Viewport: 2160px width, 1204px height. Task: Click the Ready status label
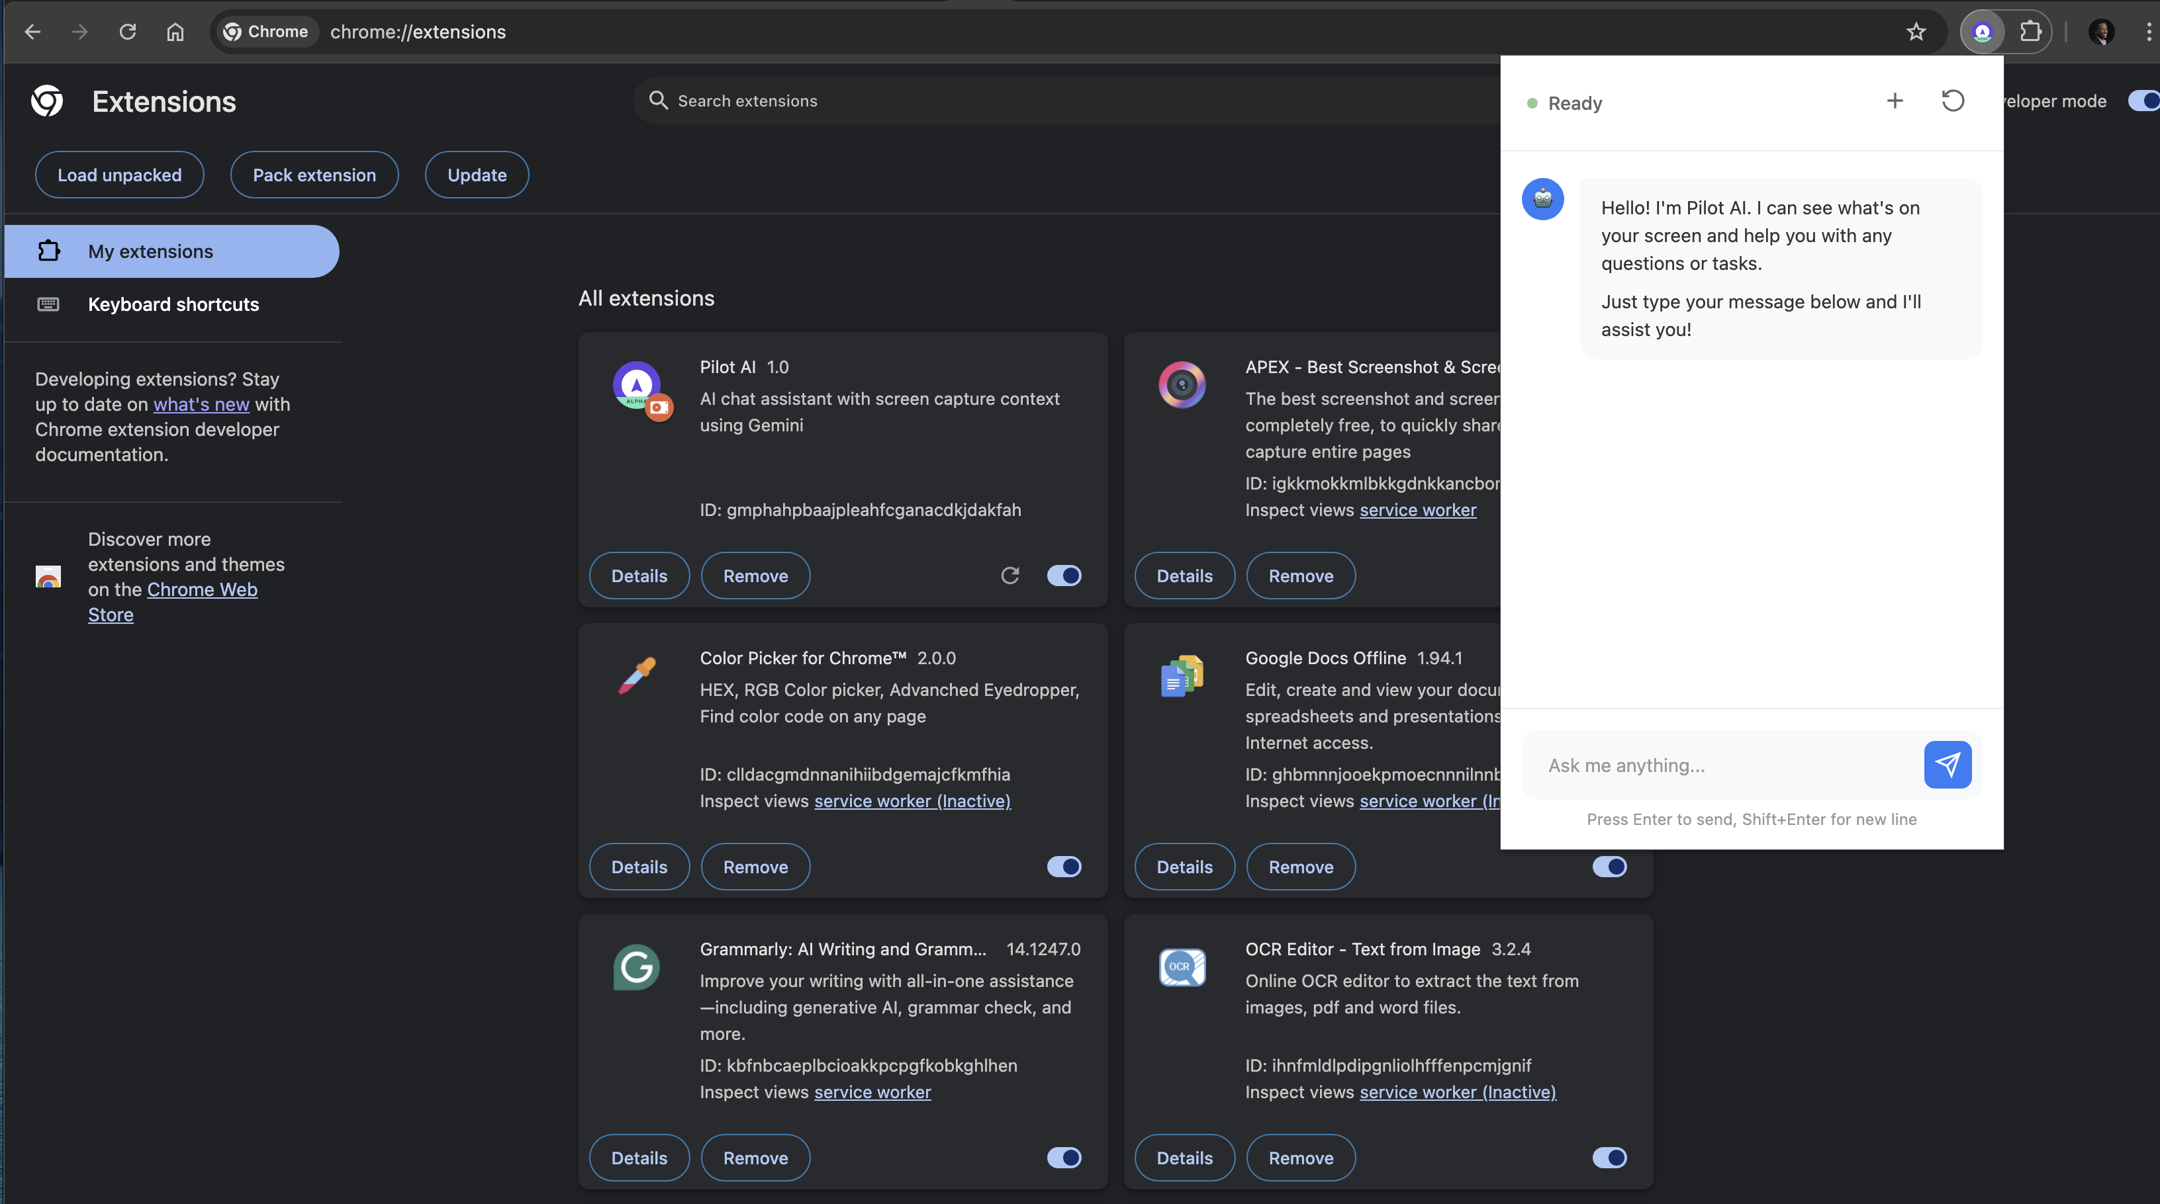pos(1574,103)
